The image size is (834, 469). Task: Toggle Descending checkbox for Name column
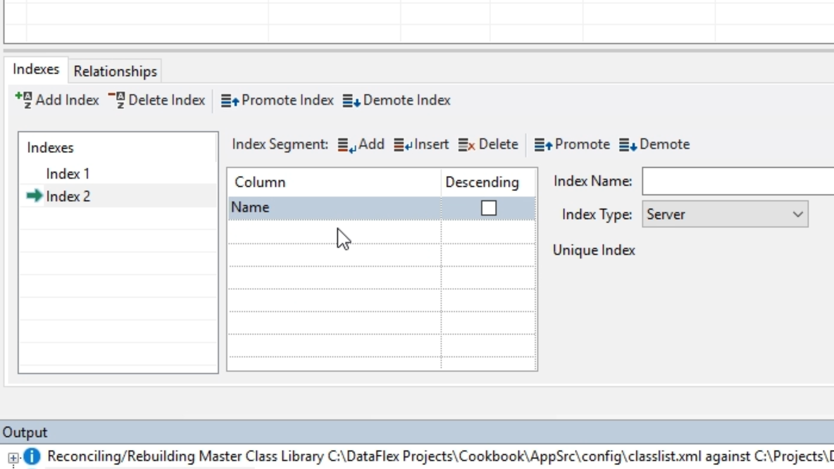488,208
